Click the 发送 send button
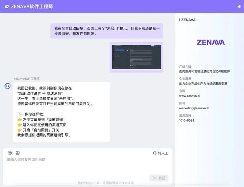The image size is (244, 187). [159, 178]
